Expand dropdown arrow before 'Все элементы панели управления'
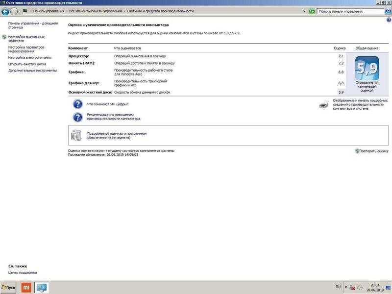Image resolution: width=392 pixels, height=294 pixels. tap(67, 11)
